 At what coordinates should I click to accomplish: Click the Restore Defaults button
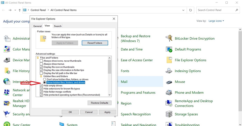click(100, 103)
